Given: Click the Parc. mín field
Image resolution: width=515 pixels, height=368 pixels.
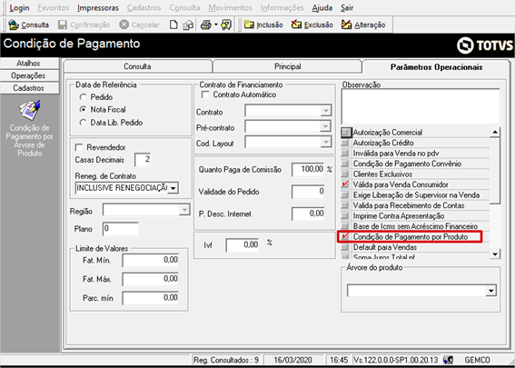Looking at the screenshot, I should 151,298.
